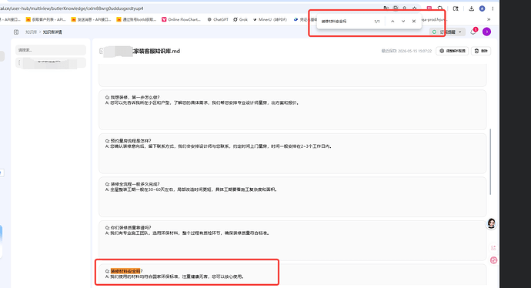Close the find-in-page bar
531x288 pixels.
click(414, 21)
